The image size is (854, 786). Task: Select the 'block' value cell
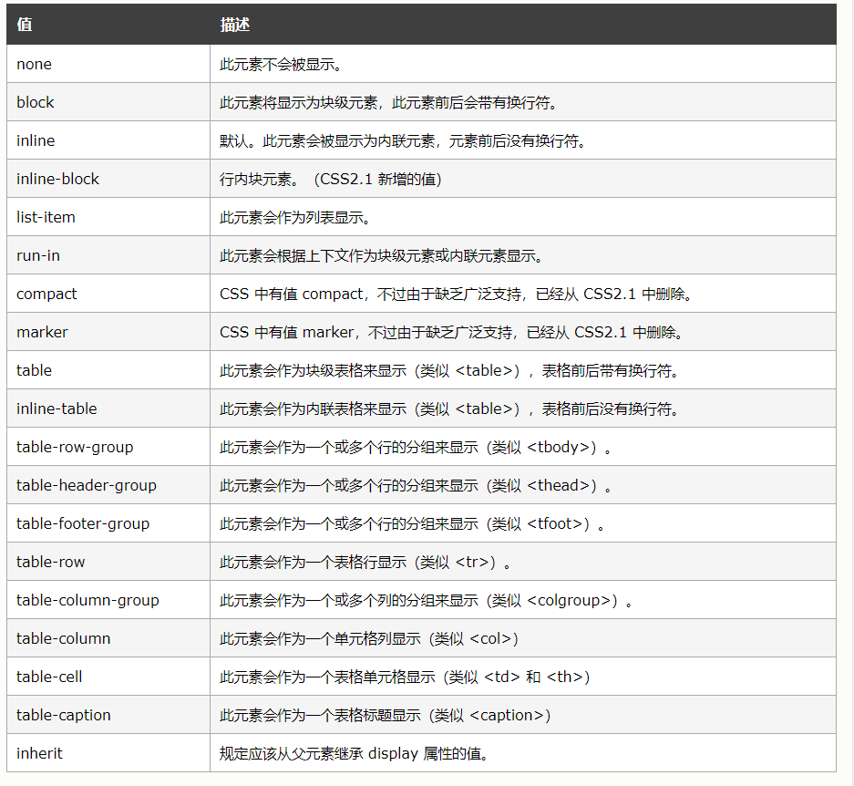(x=108, y=102)
